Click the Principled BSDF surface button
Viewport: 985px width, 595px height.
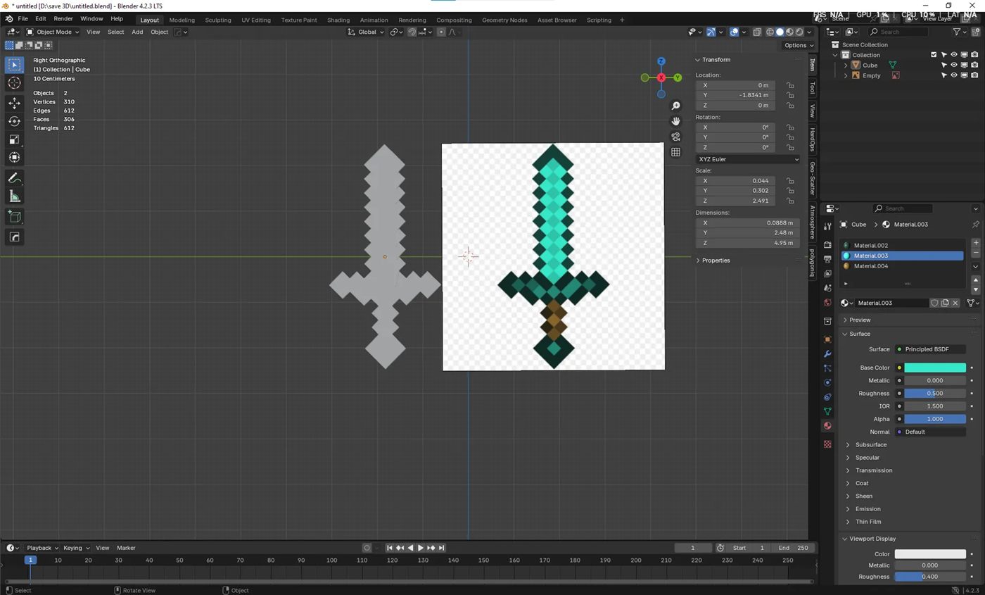(930, 349)
